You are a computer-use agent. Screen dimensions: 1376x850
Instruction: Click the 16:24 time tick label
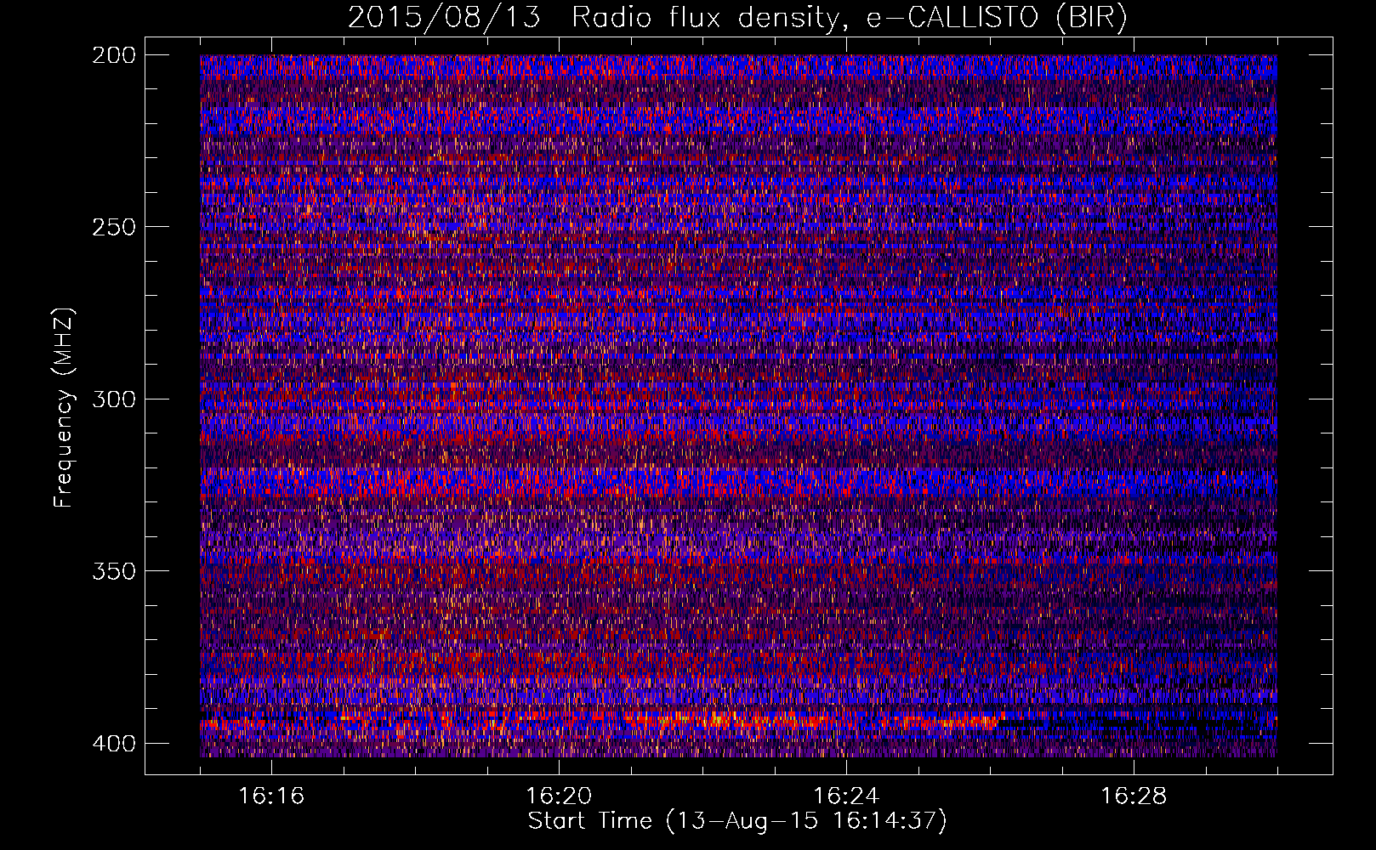tap(846, 796)
